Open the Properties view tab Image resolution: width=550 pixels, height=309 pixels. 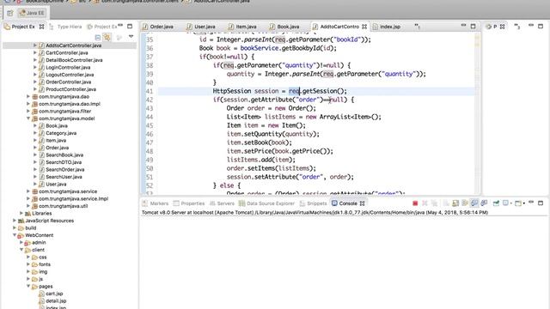(189, 203)
